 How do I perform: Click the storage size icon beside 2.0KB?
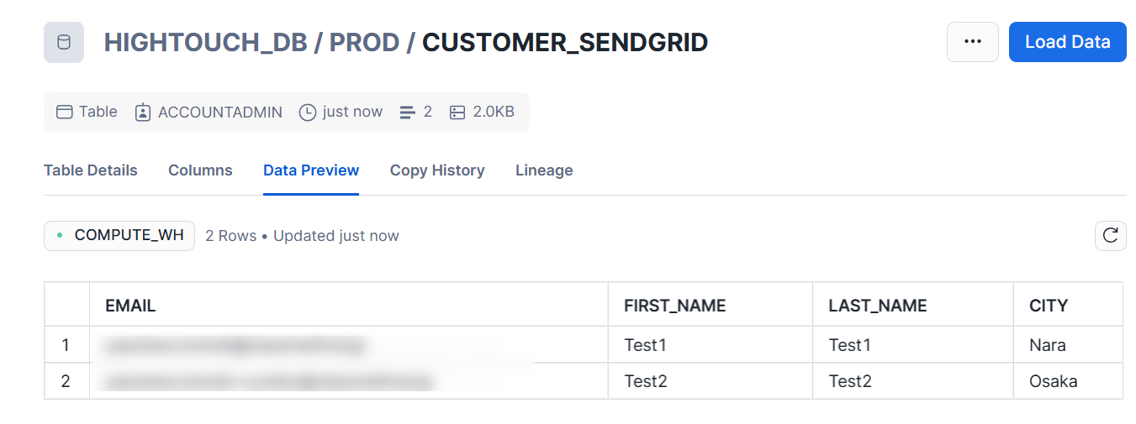457,112
